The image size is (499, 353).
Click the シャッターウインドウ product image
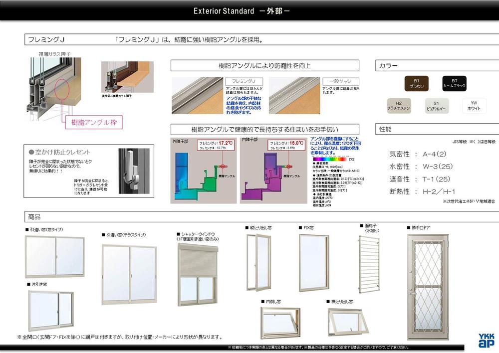click(198, 274)
